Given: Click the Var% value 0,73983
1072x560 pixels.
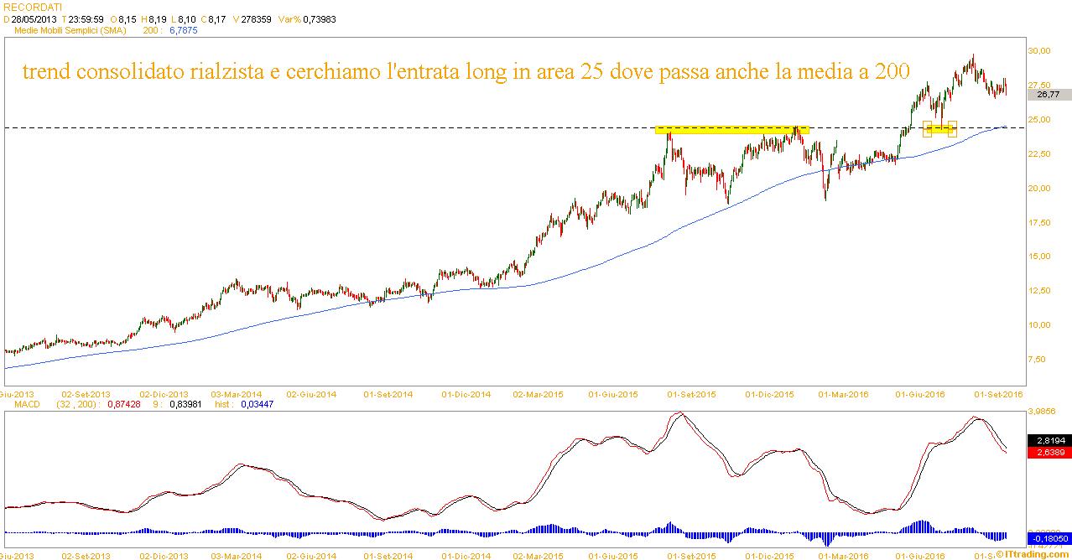Looking at the screenshot, I should coord(319,18).
